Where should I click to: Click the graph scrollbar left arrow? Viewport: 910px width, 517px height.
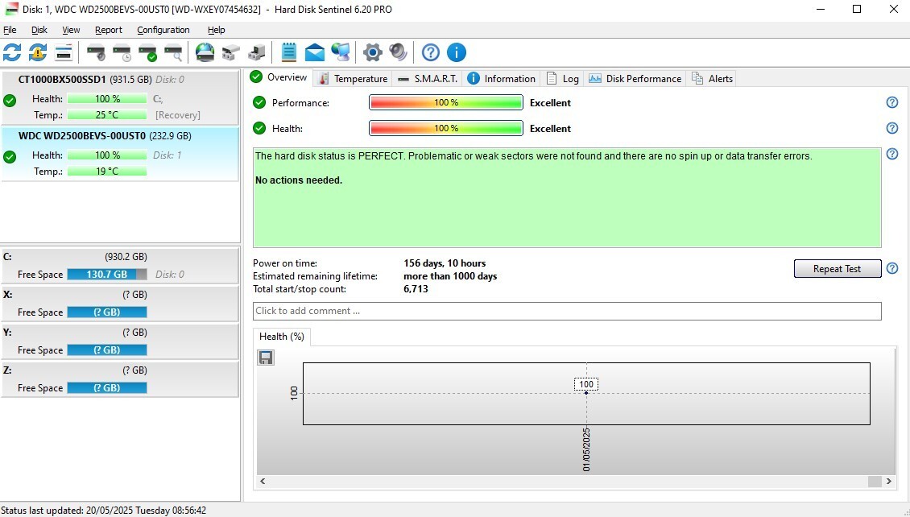coord(263,481)
